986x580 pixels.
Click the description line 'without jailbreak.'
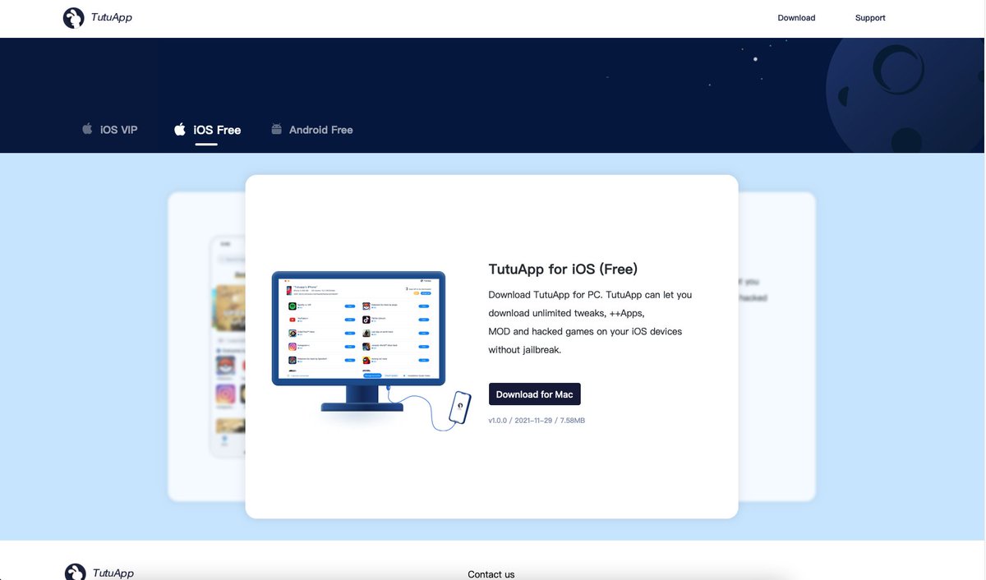pyautogui.click(x=525, y=350)
